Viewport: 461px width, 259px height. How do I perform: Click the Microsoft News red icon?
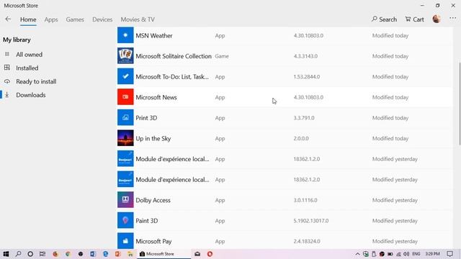(125, 97)
